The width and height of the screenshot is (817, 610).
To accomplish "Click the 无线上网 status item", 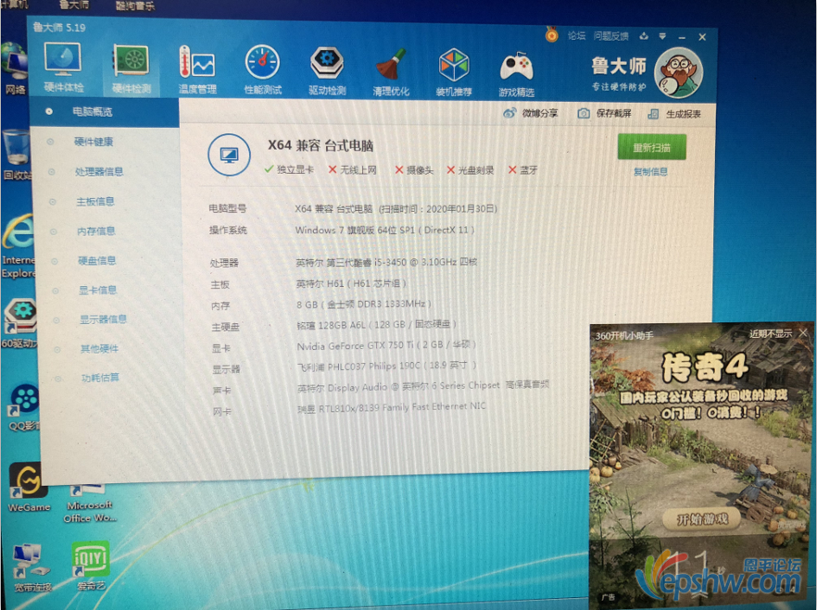I will click(353, 169).
